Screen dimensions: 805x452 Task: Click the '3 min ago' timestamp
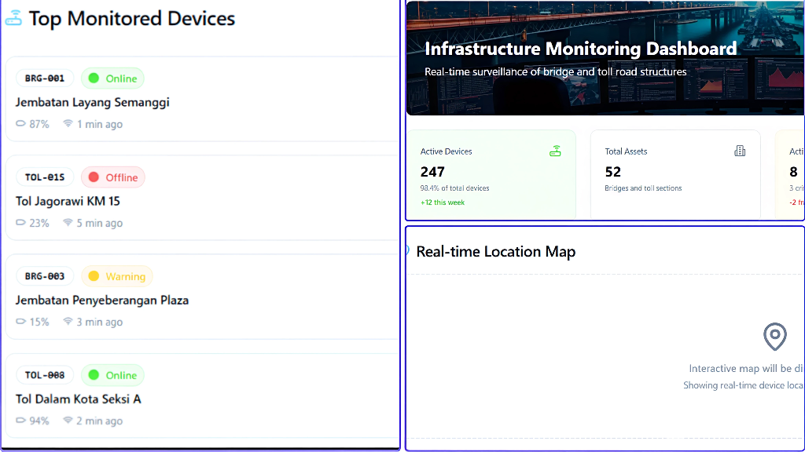(x=100, y=322)
